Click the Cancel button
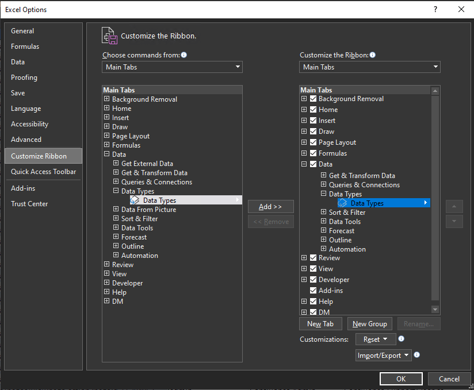Image resolution: width=474 pixels, height=390 pixels. 449,379
